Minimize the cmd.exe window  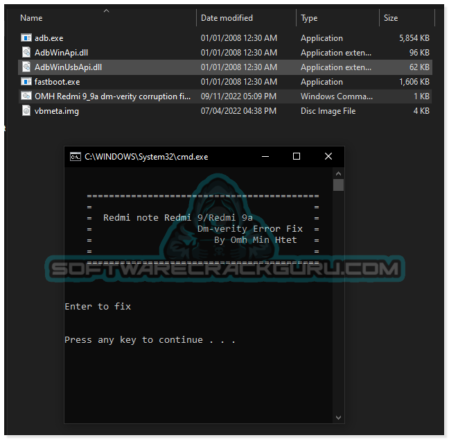265,156
